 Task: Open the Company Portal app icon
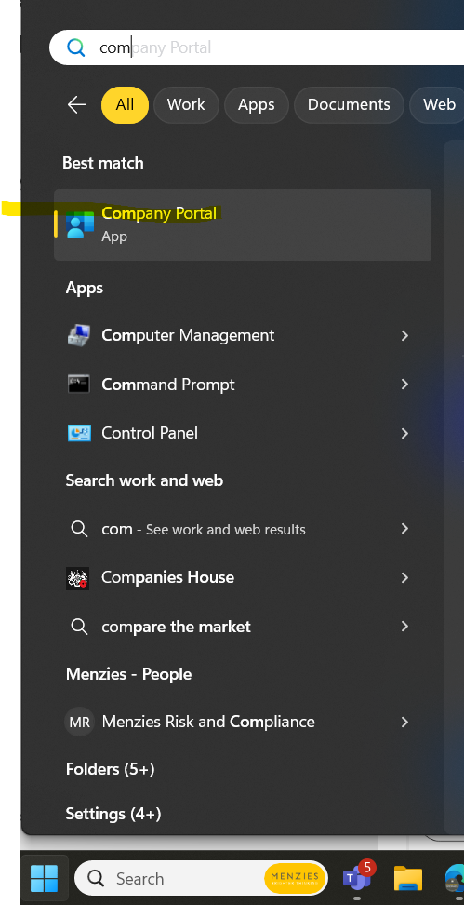(x=80, y=224)
